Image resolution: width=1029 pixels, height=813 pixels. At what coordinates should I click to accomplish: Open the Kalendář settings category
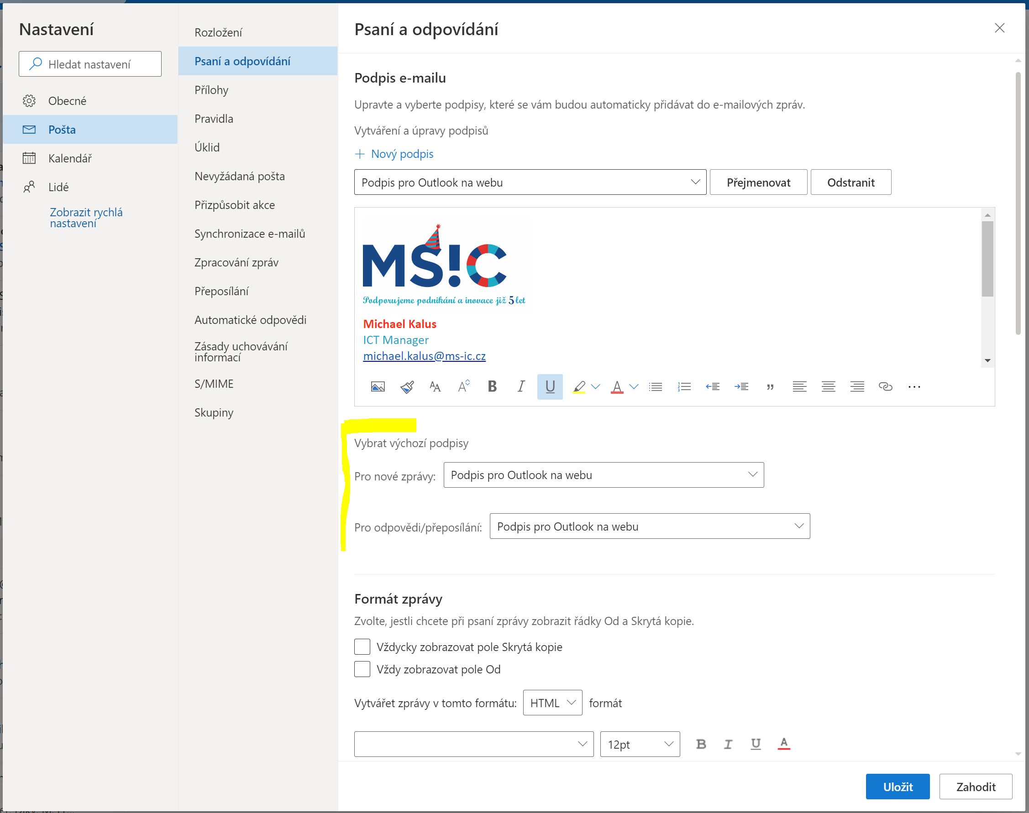(70, 158)
